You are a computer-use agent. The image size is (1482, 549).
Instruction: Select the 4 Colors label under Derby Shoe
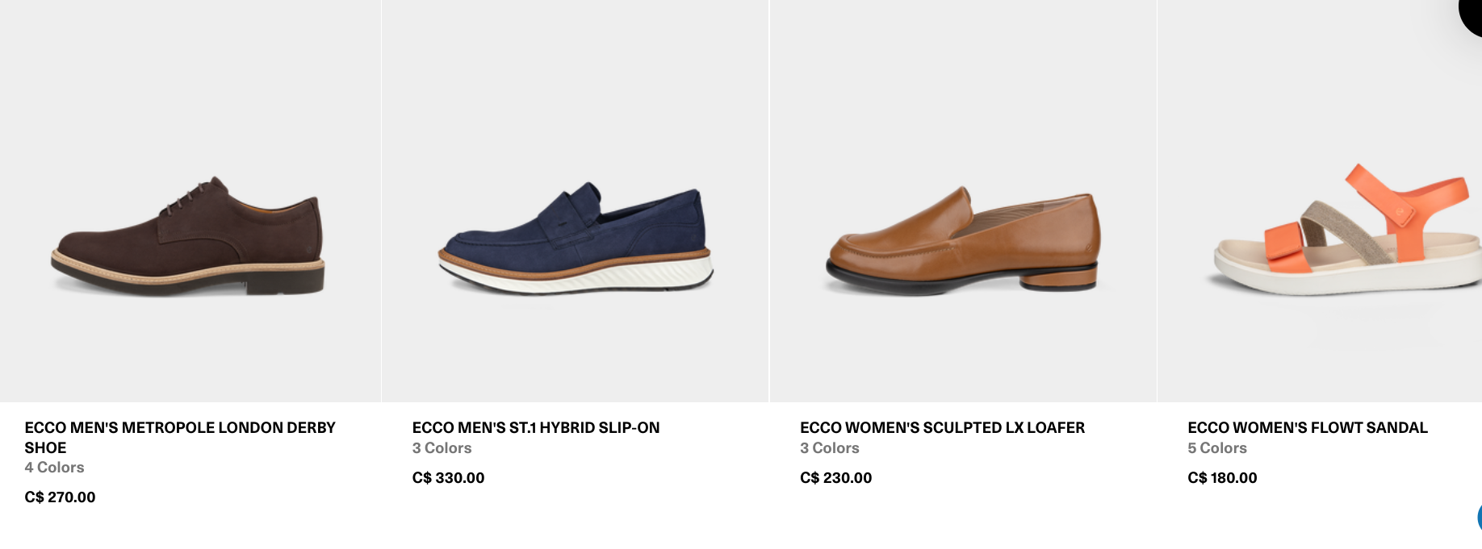point(54,468)
